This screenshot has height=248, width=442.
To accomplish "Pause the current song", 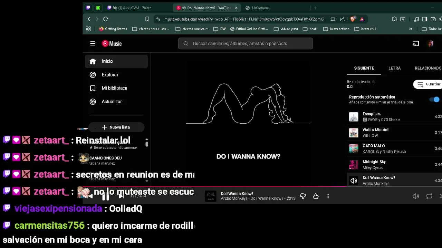I will 106,196.
